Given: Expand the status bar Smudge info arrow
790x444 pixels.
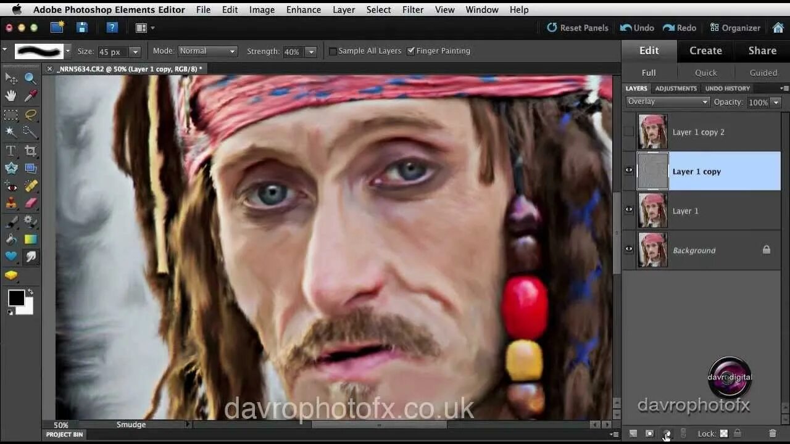Looking at the screenshot, I should point(188,424).
